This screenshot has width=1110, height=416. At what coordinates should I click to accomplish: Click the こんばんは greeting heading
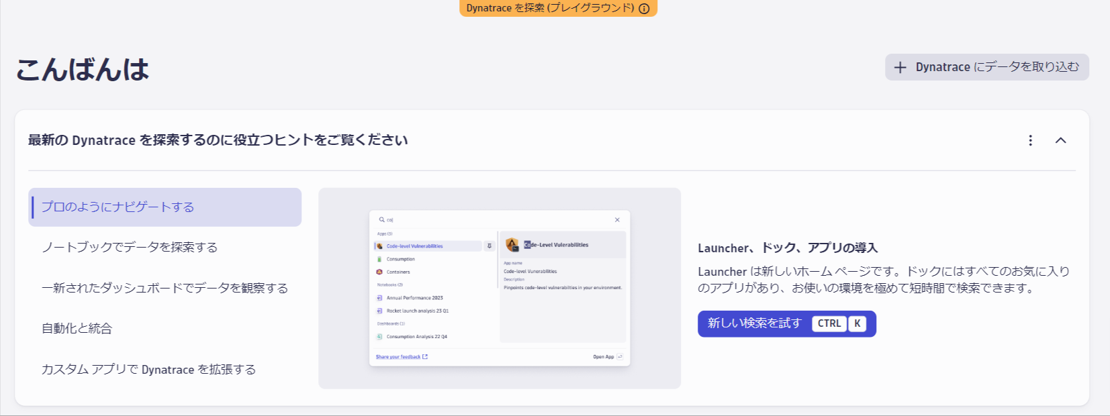(x=83, y=69)
